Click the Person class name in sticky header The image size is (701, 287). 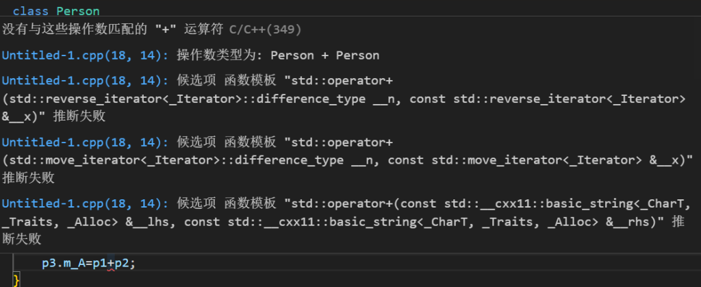[78, 11]
